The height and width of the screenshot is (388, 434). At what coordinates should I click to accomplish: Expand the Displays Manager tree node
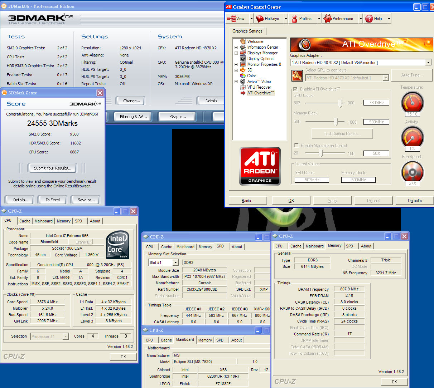[x=236, y=53]
